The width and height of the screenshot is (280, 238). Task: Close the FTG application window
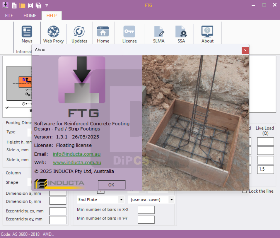275,5
